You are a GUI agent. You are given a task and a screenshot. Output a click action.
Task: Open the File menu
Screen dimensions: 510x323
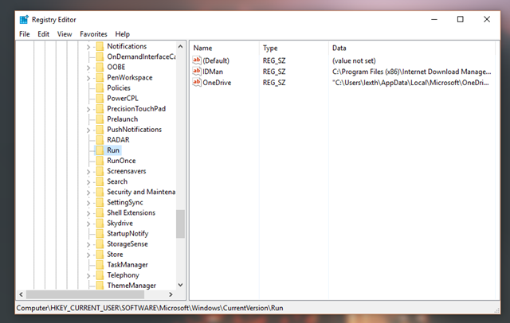(x=25, y=34)
